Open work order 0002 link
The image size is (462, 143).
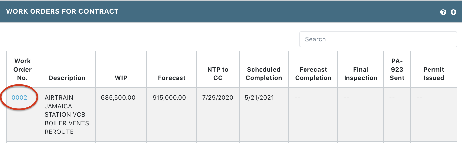pos(19,98)
